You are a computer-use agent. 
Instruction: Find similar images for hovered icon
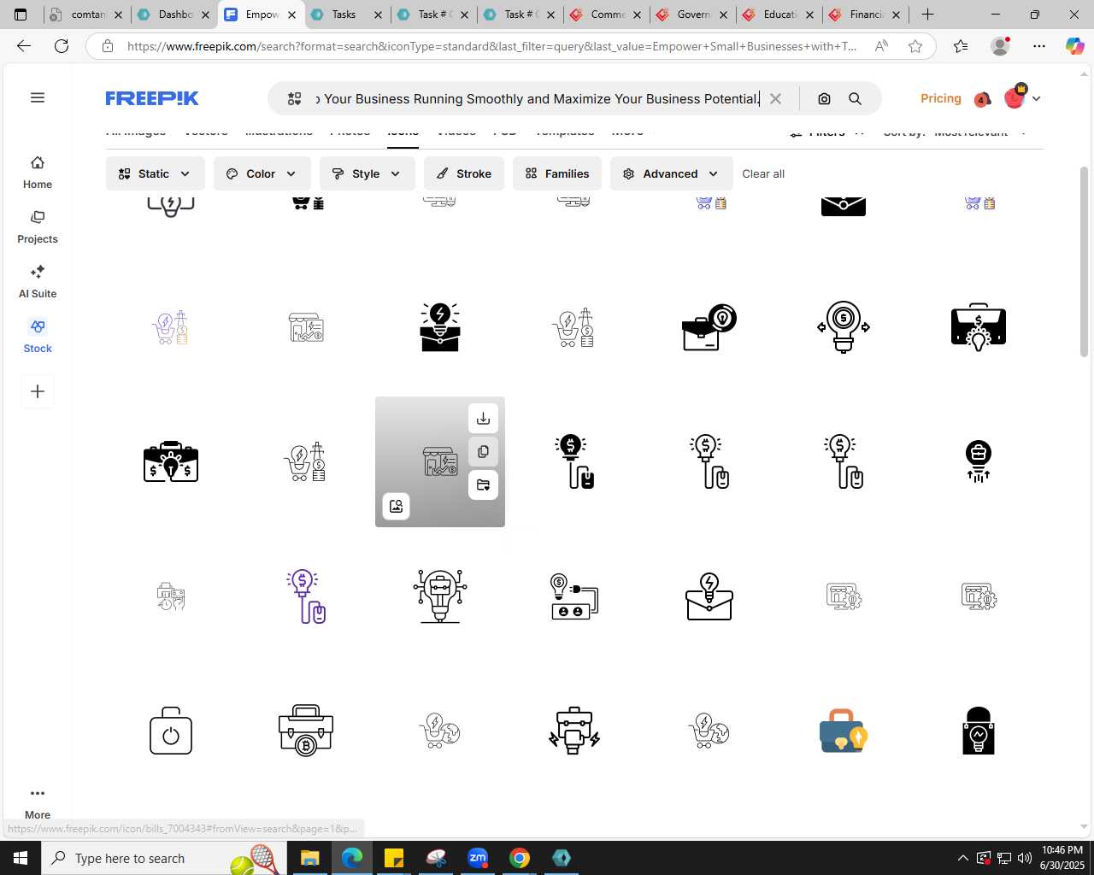click(x=397, y=506)
